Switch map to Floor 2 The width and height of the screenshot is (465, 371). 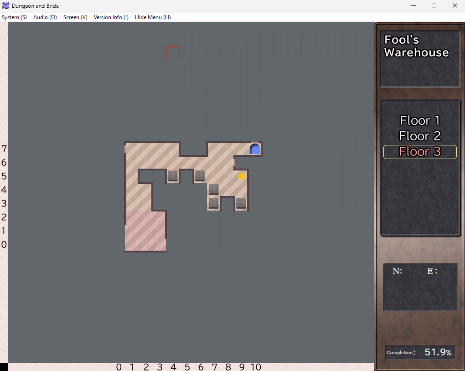click(x=420, y=136)
